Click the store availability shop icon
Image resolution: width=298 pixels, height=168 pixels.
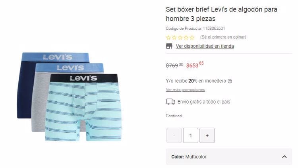pyautogui.click(x=169, y=46)
